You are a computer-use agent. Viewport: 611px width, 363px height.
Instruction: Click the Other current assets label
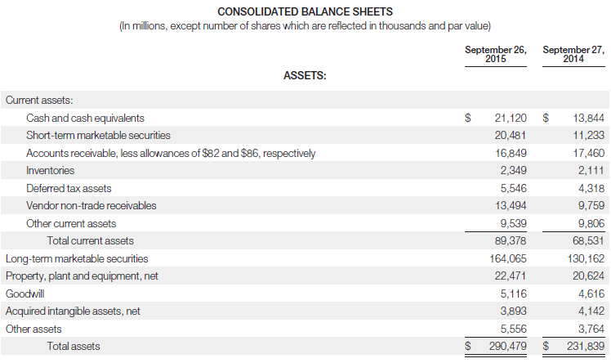click(71, 223)
